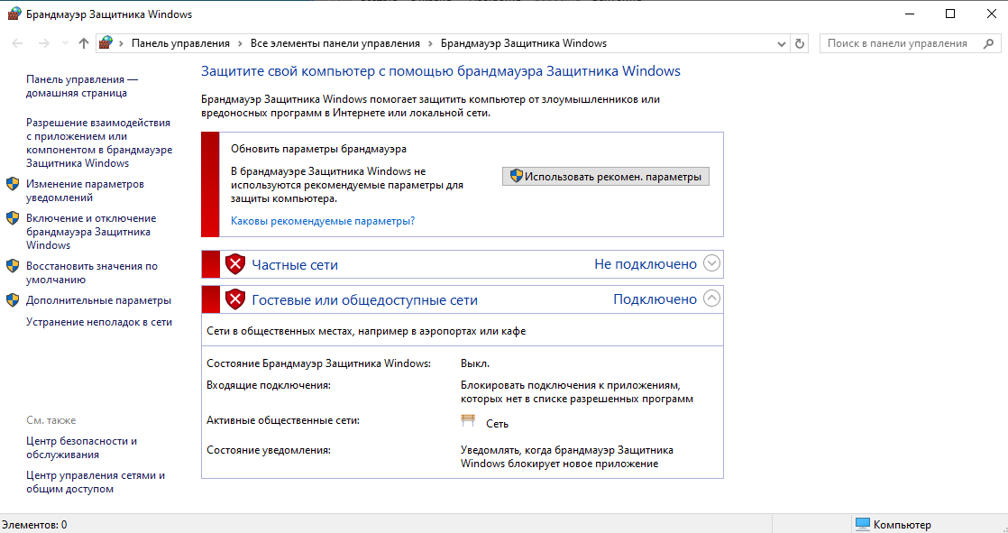Open the recent locations dropdown arrow
Viewport: 1008px width, 533px height.
[65, 43]
